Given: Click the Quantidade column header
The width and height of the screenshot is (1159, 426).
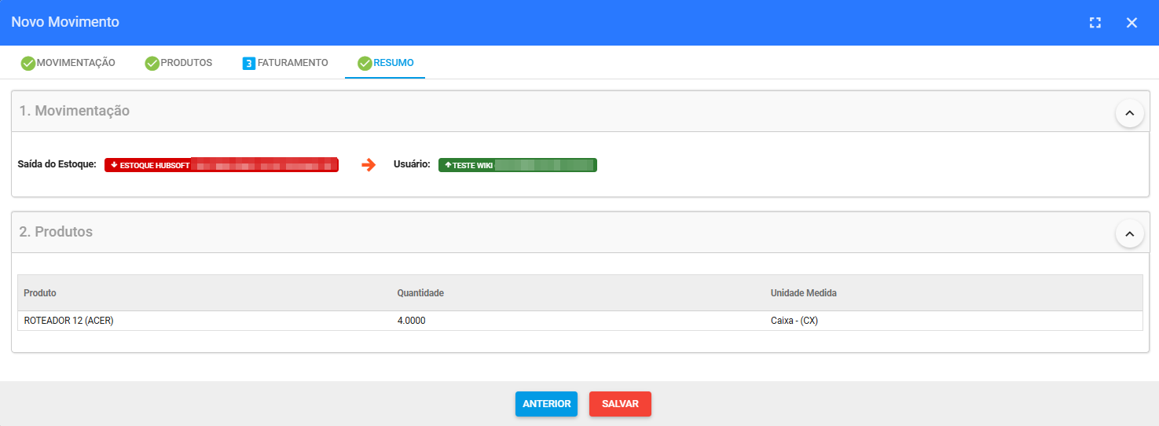Looking at the screenshot, I should pos(420,293).
